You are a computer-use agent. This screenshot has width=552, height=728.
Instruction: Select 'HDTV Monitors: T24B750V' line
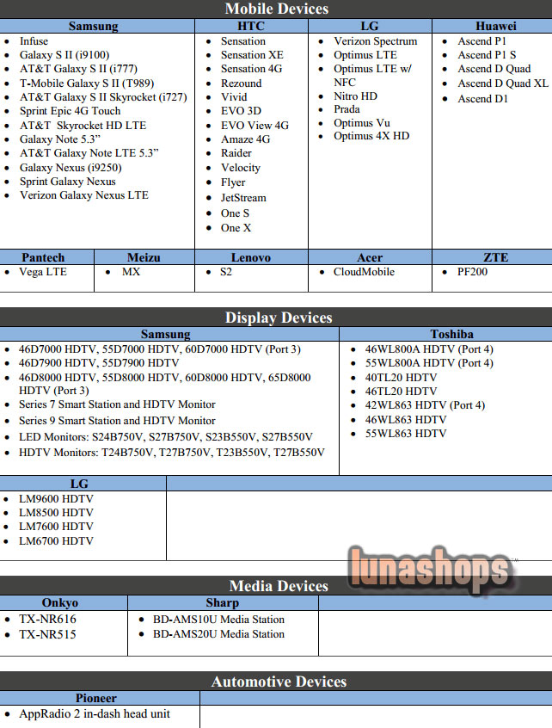(x=172, y=453)
